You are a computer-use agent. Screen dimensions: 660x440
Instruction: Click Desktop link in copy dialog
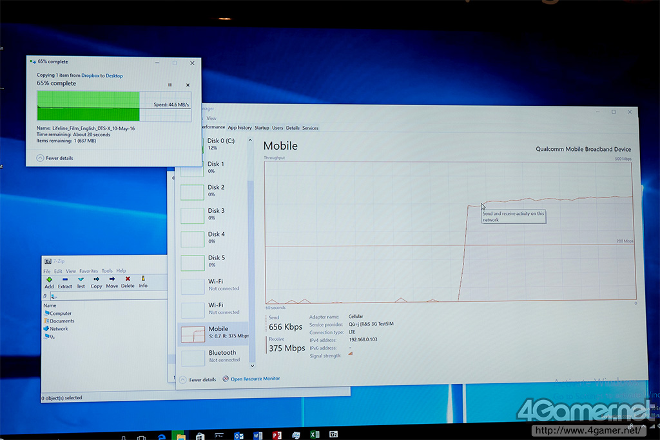click(114, 76)
